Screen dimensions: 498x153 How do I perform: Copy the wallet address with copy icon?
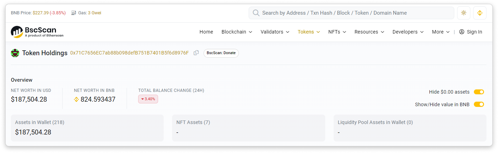point(196,53)
